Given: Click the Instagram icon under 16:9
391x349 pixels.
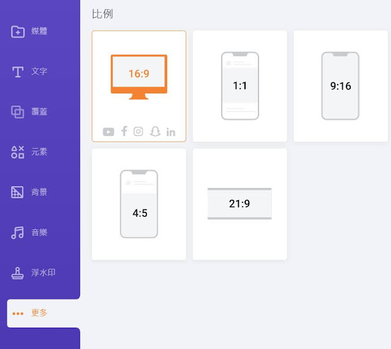Looking at the screenshot, I should point(139,131).
